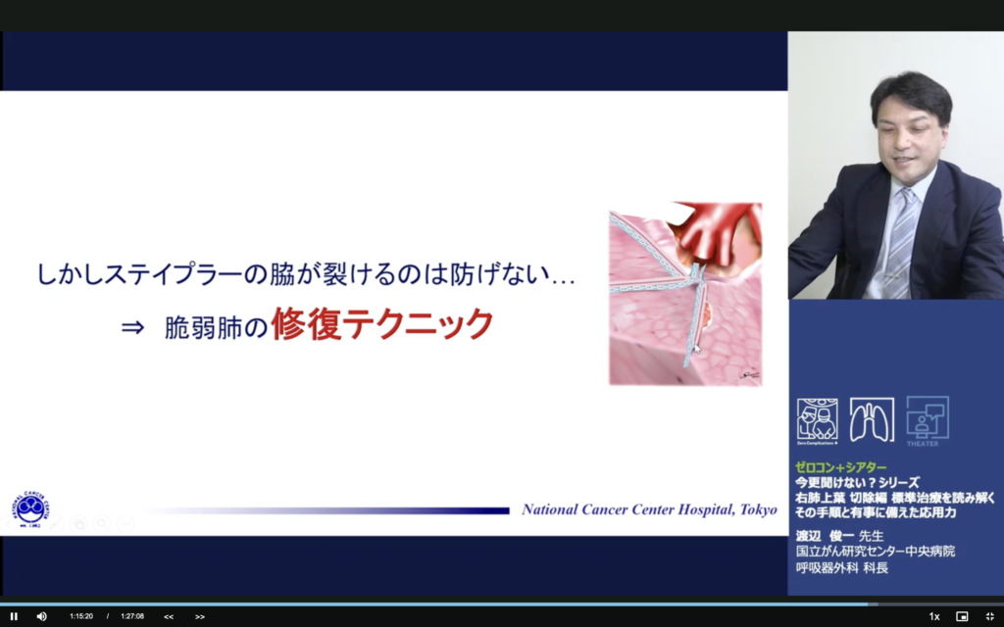
Task: Toggle picture-in-picture mode
Action: [x=962, y=616]
